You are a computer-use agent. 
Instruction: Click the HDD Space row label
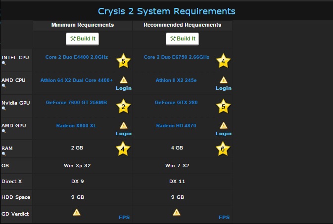(16, 197)
